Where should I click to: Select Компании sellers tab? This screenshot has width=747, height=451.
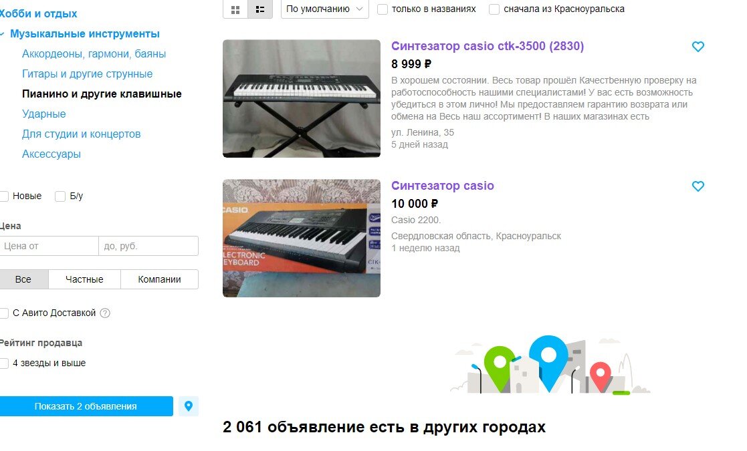click(160, 279)
